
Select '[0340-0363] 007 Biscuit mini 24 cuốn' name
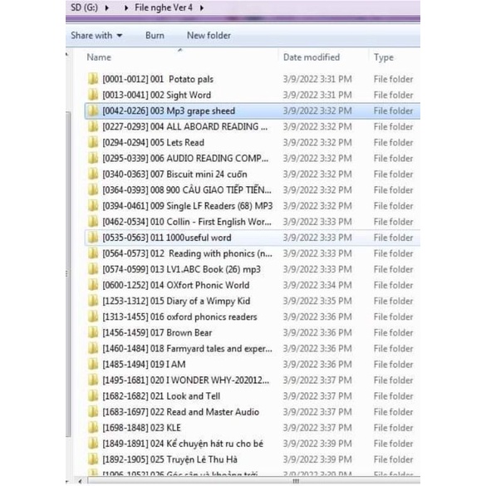[174, 174]
